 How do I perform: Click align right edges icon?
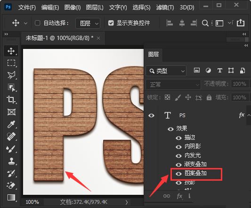click(x=194, y=23)
